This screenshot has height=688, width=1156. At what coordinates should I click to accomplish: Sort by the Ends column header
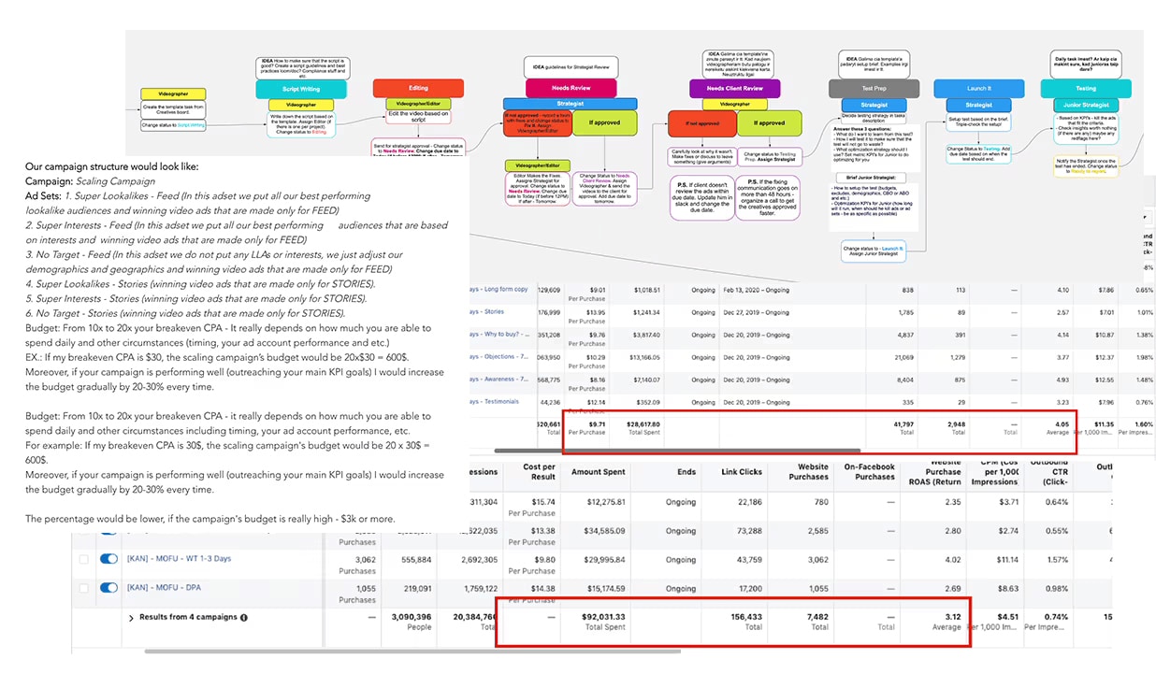(686, 472)
